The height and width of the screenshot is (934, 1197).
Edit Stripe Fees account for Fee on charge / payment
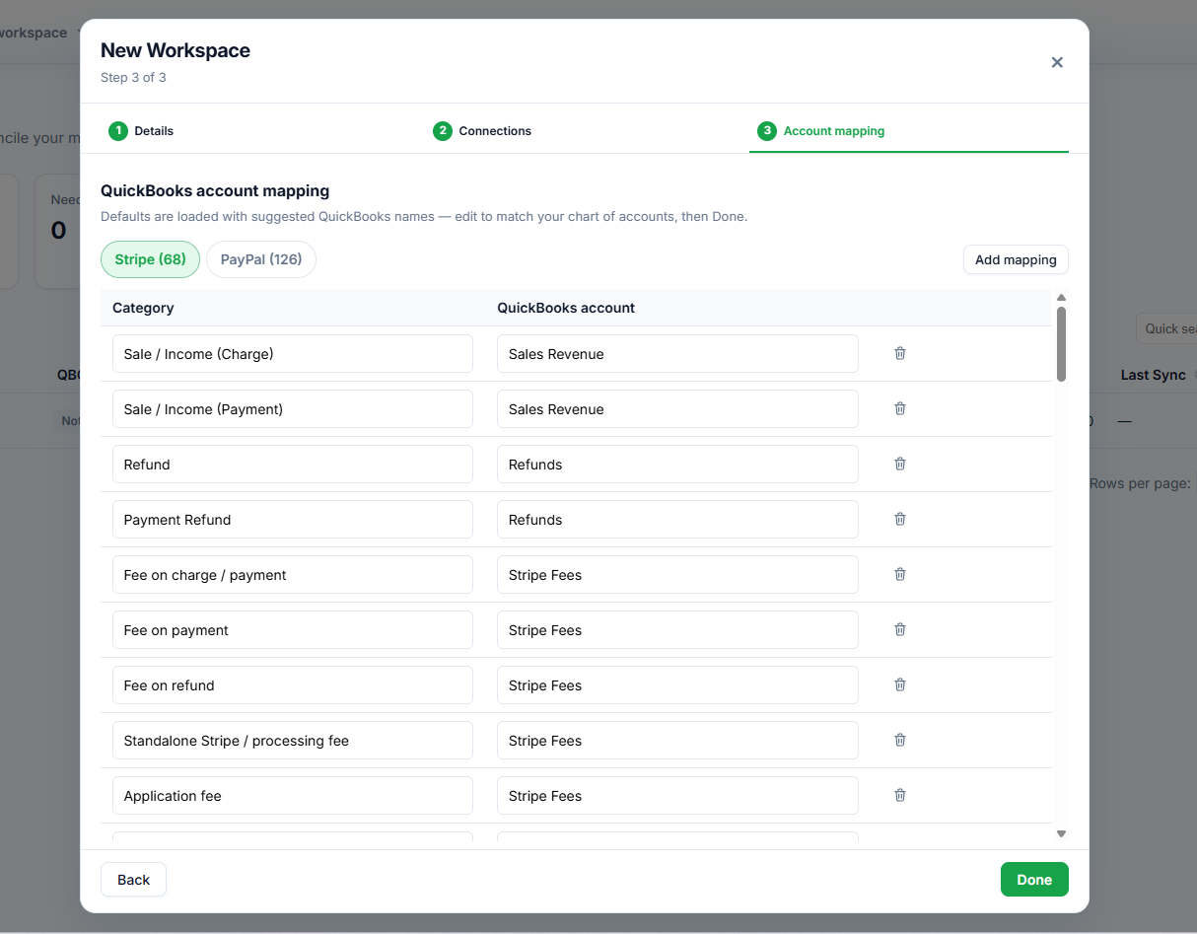(677, 575)
